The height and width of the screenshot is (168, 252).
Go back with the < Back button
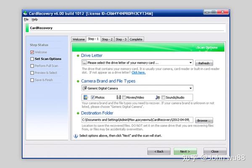[159, 152]
